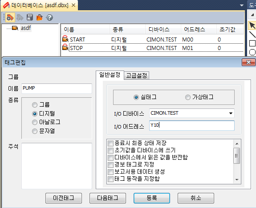
Task: Open the document tab list dropdown arrow
Action: (242, 5)
